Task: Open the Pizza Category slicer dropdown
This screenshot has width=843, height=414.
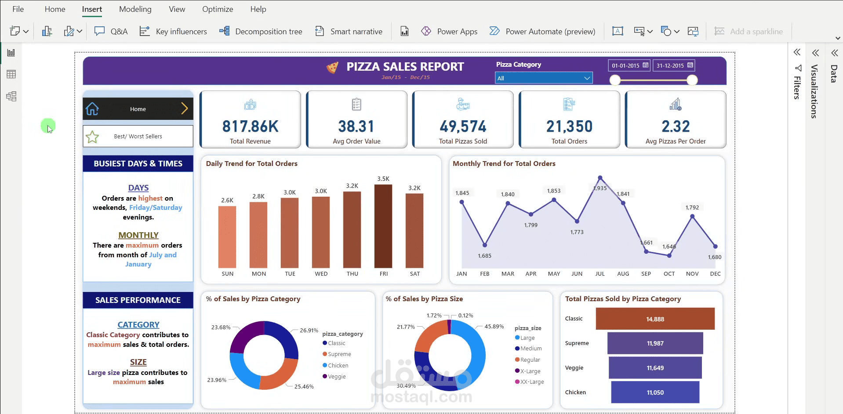Action: pyautogui.click(x=587, y=78)
